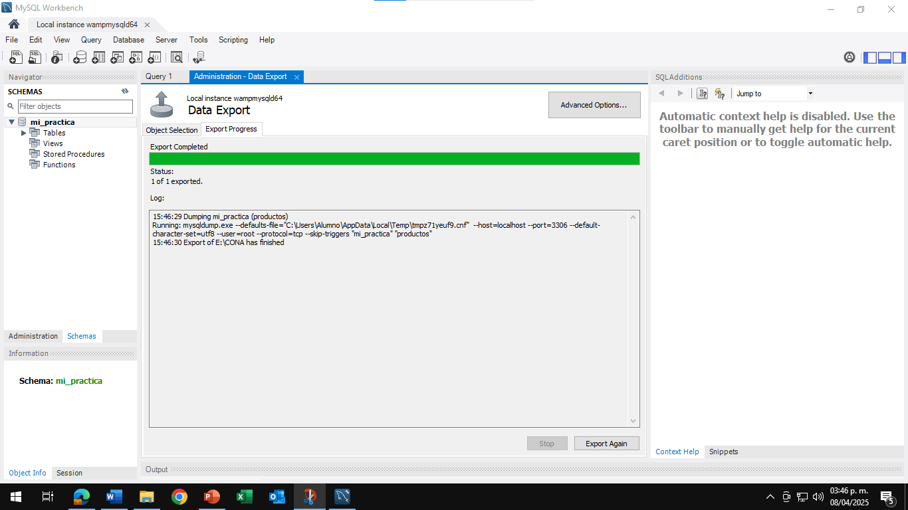Switch to the Query 1 tab
The width and height of the screenshot is (908, 510).
point(159,76)
